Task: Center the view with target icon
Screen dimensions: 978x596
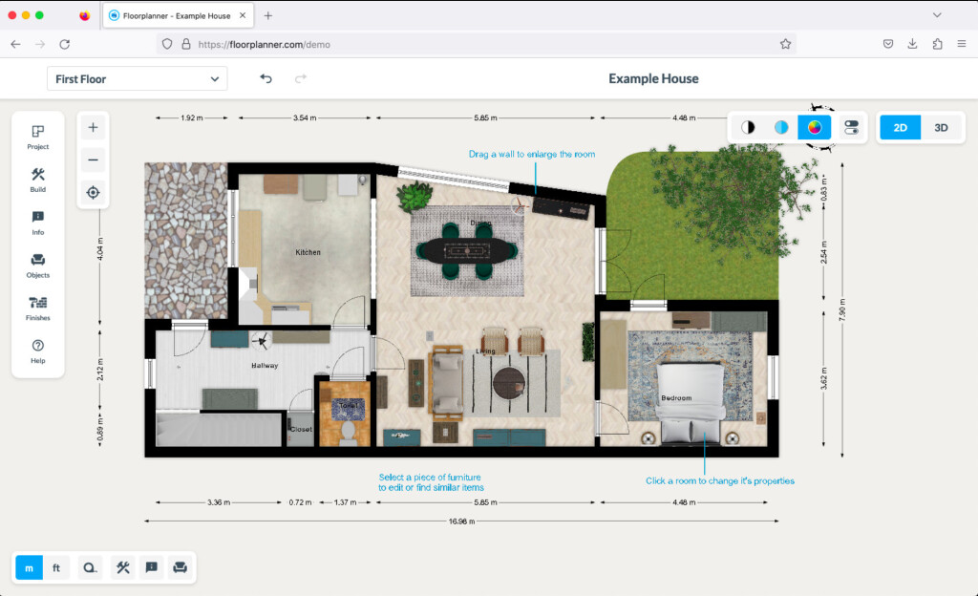Action: pos(93,192)
